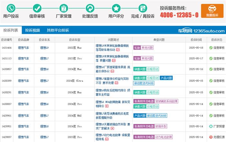Screen dimensions: 226x142
Task: Switch to the 其他平台投诉 tab
Action: click(58, 30)
